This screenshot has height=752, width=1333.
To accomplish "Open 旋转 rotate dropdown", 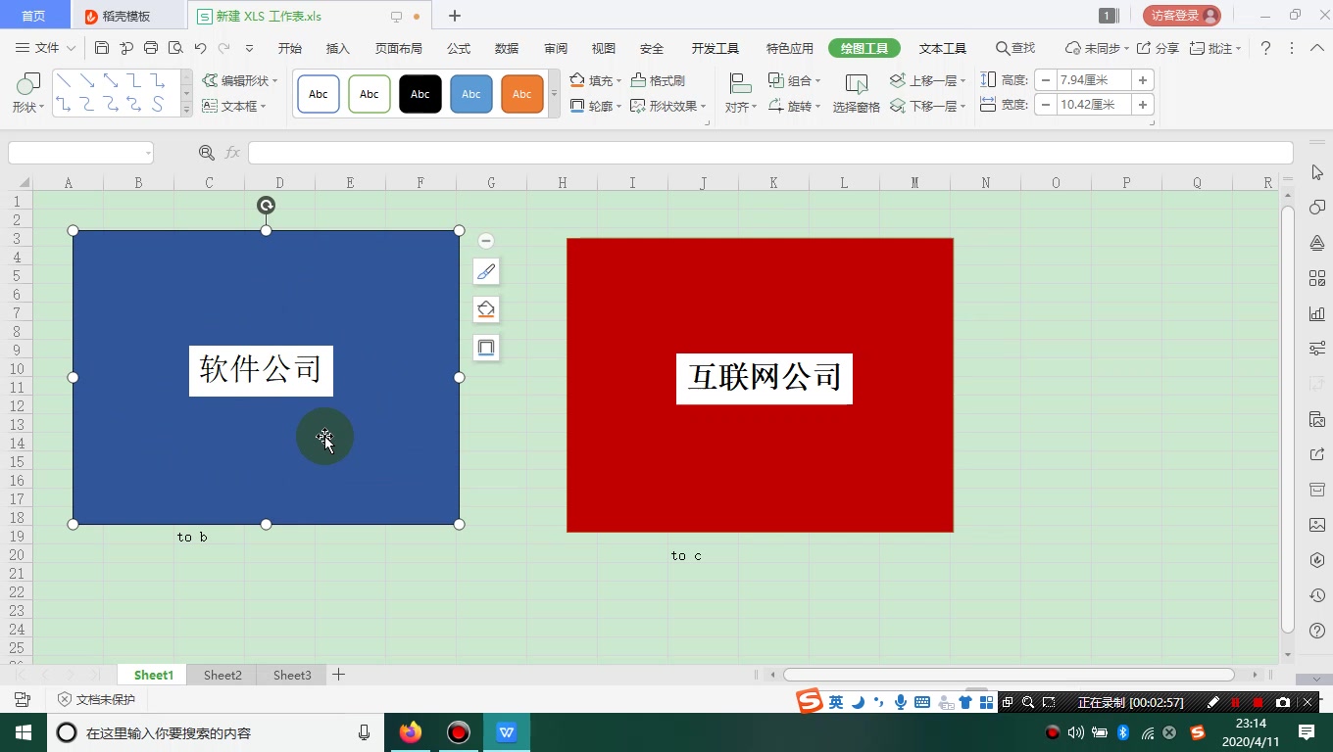I will coord(794,106).
